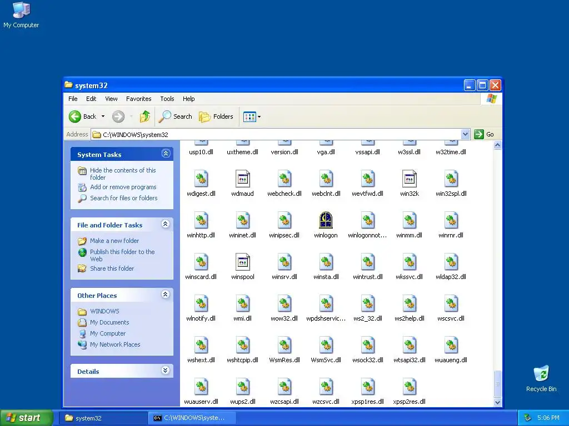569x426 pixels.
Task: Open the Address bar dropdown list
Action: [465, 134]
